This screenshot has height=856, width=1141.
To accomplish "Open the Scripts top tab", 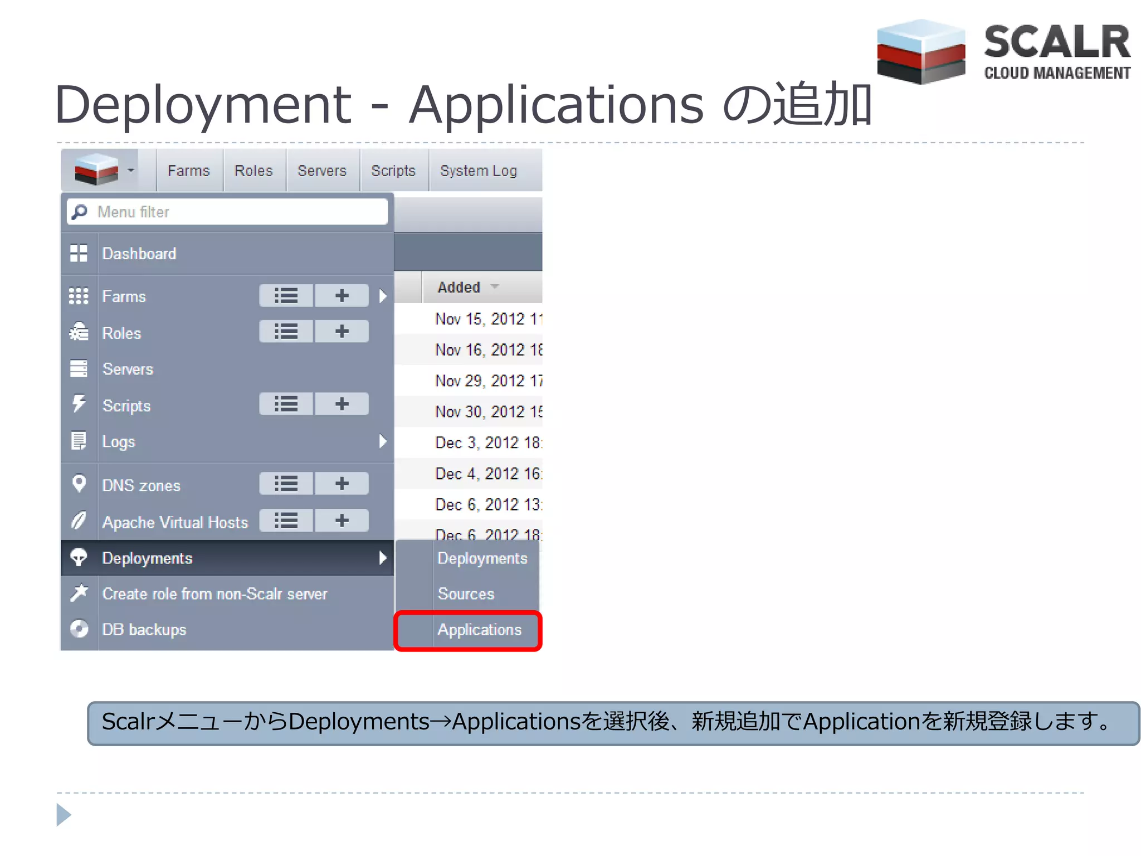I will click(393, 171).
